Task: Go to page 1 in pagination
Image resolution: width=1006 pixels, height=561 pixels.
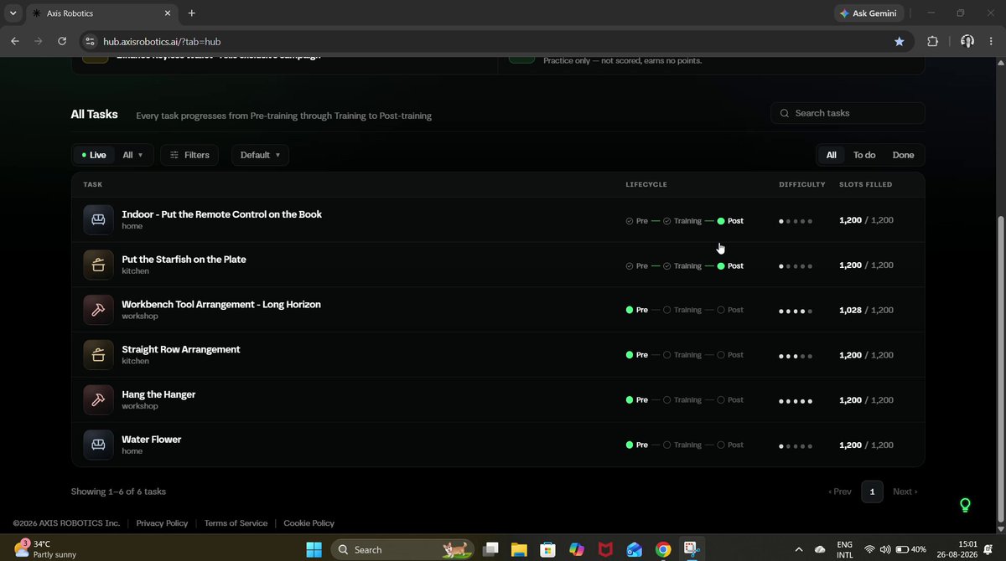Action: point(872,492)
